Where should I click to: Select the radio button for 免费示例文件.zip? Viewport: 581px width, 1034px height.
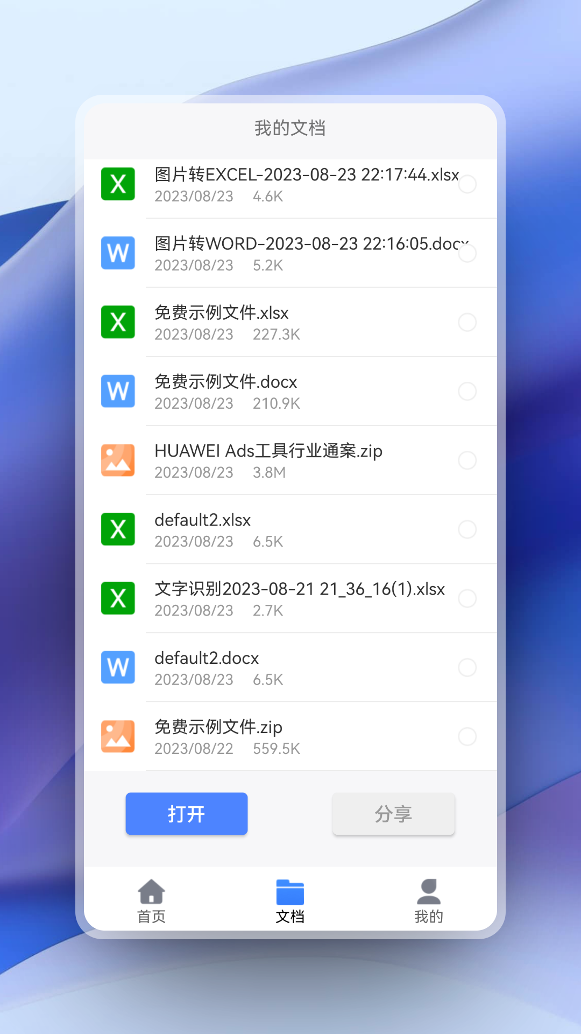(x=467, y=736)
